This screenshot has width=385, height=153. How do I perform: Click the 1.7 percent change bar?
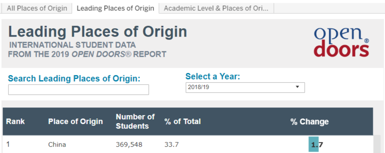[x=314, y=145]
